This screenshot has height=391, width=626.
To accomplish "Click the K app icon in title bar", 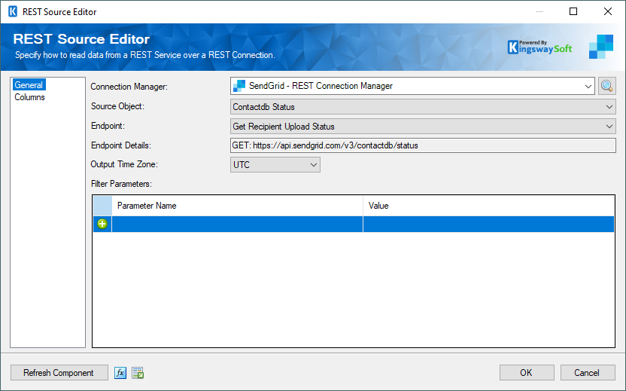I will [x=13, y=11].
